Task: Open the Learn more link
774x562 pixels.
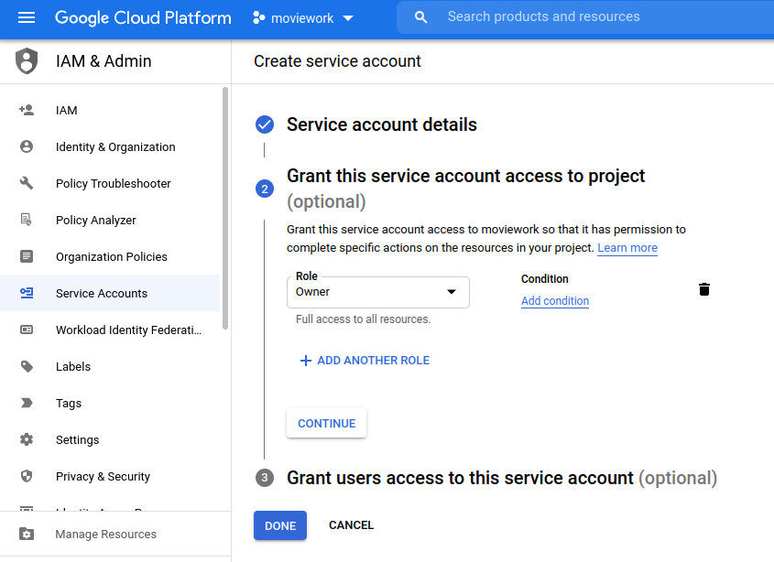Action: pyautogui.click(x=627, y=248)
